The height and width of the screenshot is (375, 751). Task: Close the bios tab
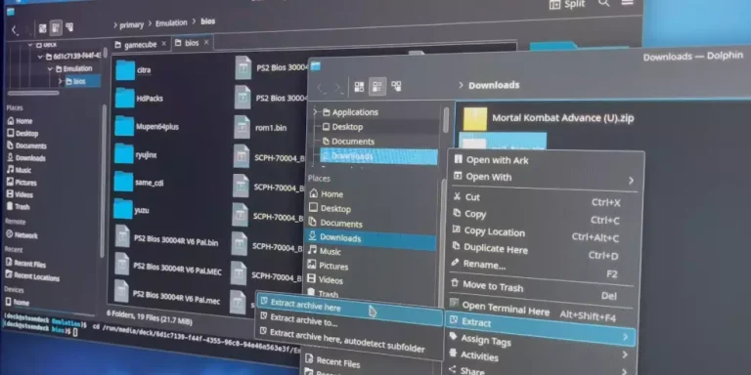206,42
